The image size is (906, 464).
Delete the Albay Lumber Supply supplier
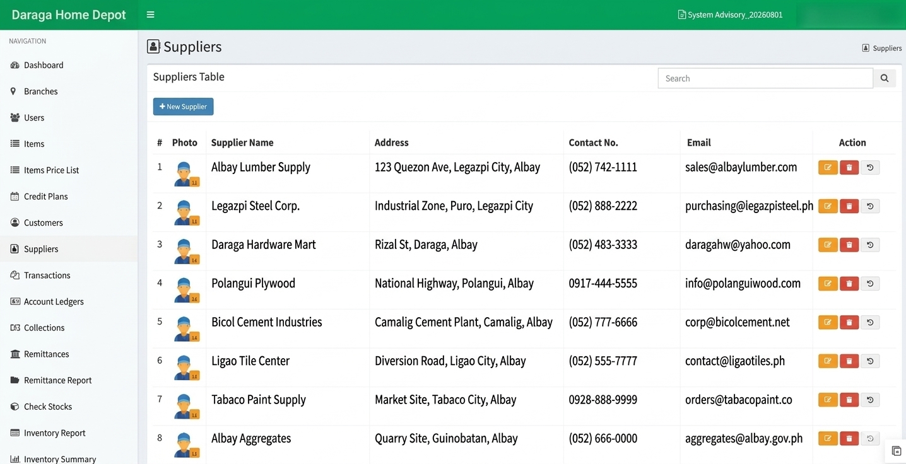[849, 168]
